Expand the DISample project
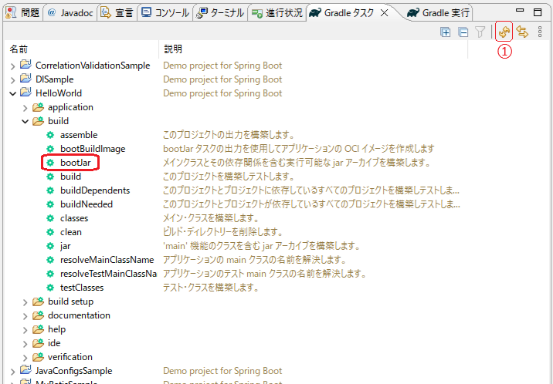553x384 pixels. click(x=12, y=79)
